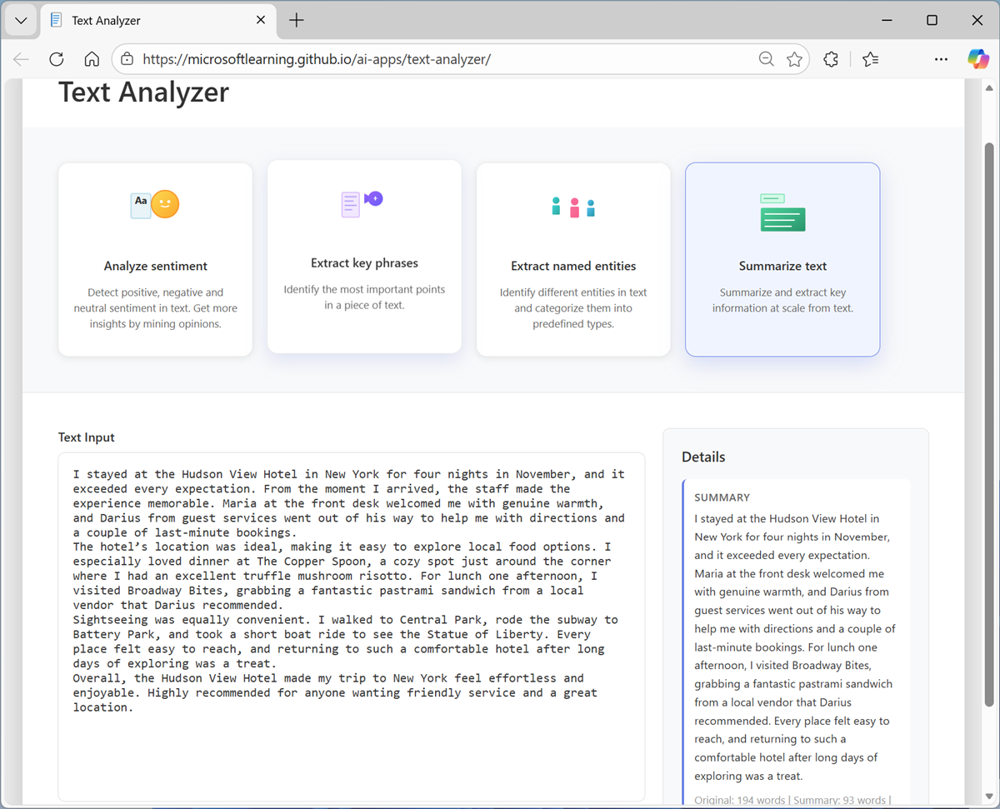Image resolution: width=1000 pixels, height=809 pixels.
Task: Refresh the Text Analyzer page
Action: tap(56, 59)
